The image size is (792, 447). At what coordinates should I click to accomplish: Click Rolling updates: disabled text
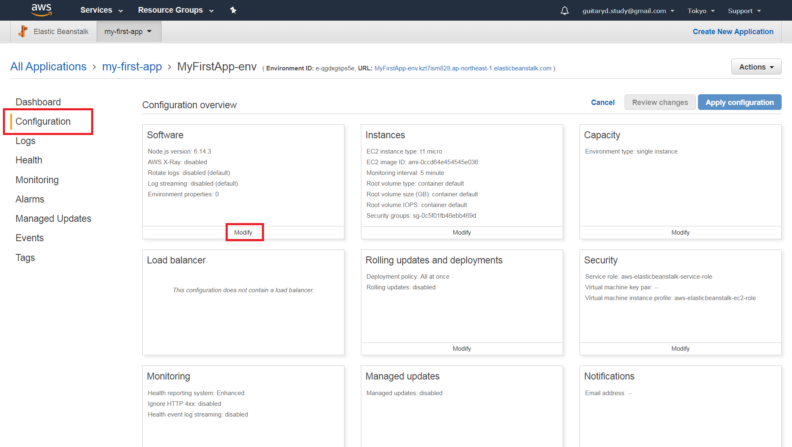coord(401,287)
